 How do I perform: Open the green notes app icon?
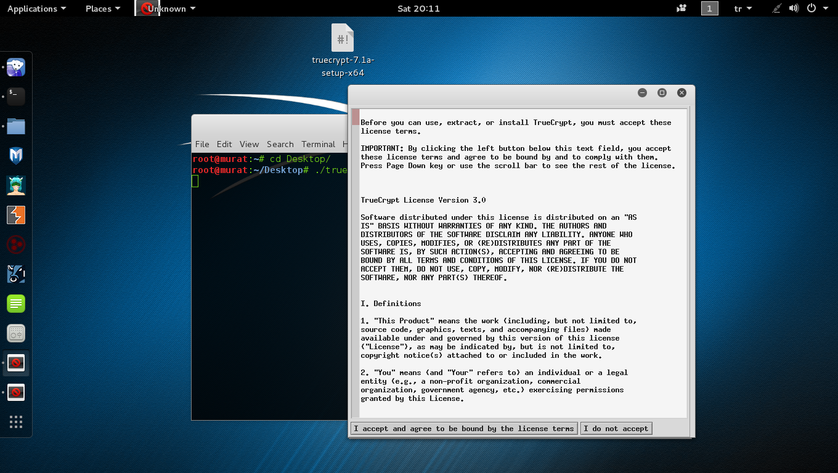pos(16,304)
